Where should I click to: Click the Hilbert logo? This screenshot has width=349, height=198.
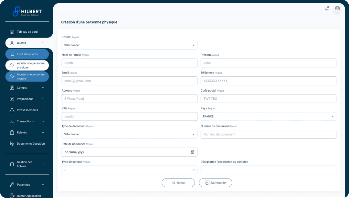[x=27, y=12]
